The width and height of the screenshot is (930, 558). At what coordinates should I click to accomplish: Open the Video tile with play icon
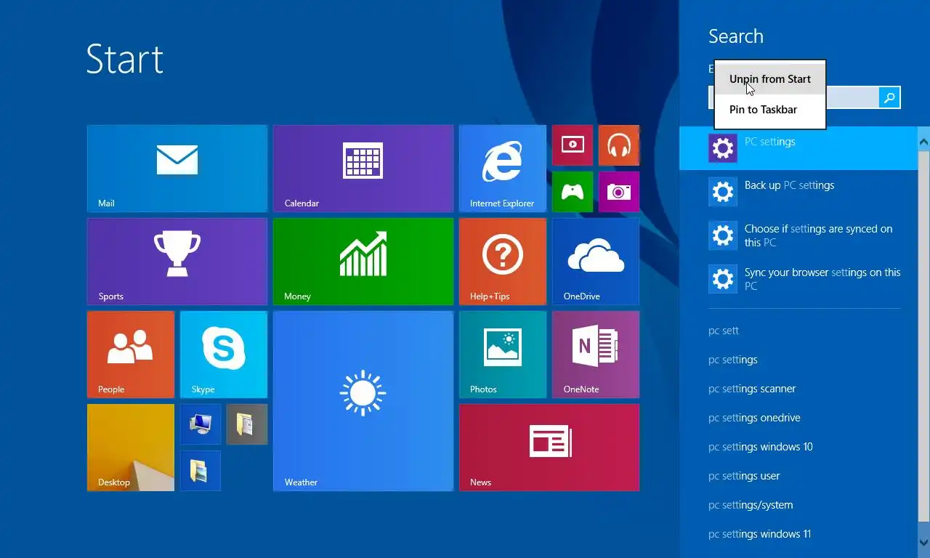click(573, 145)
